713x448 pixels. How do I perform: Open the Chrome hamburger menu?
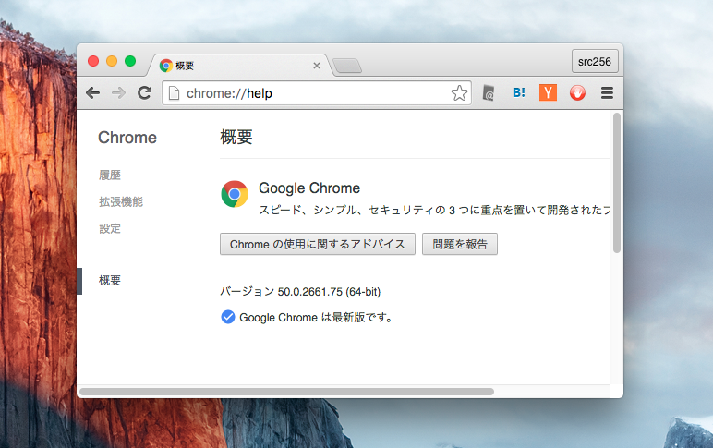point(607,92)
